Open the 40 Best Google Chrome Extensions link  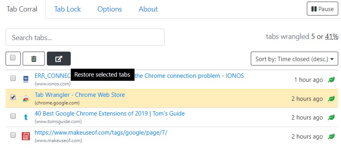tap(110, 114)
